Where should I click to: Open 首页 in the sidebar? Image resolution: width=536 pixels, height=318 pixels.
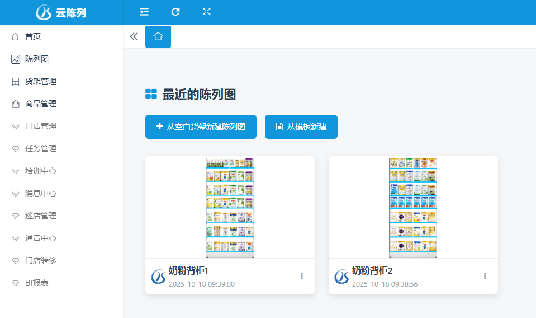33,36
